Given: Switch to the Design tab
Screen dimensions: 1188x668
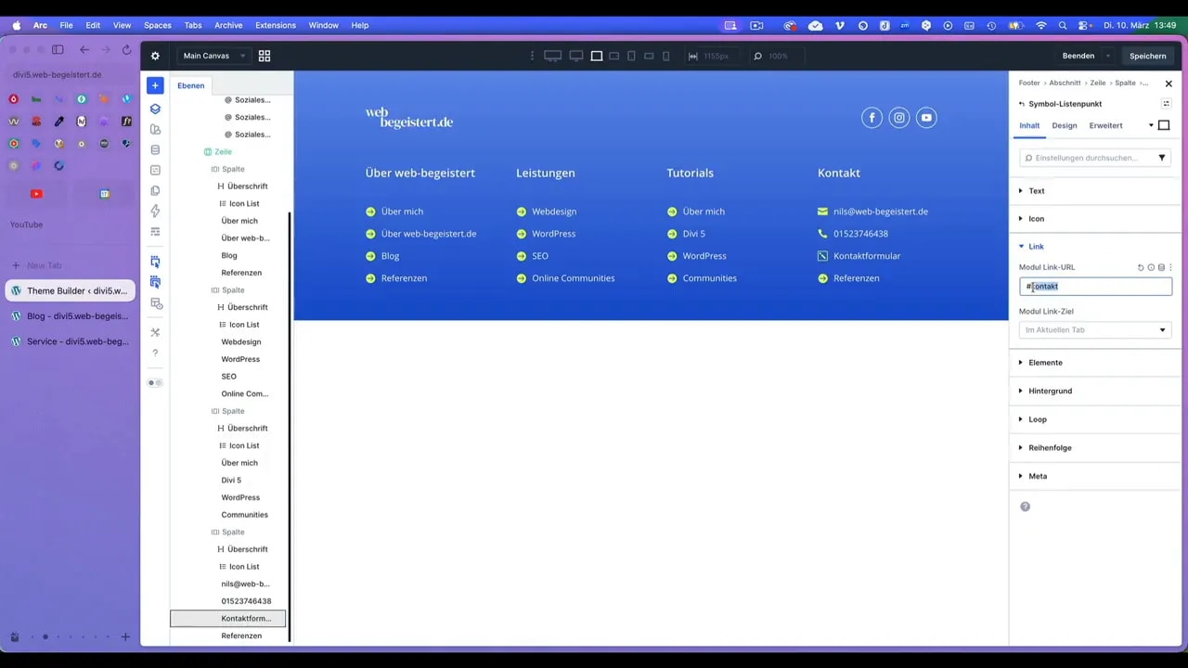Looking at the screenshot, I should pos(1065,125).
